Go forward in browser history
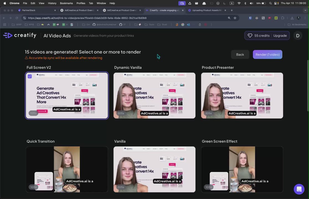The width and height of the screenshot is (309, 199). (10, 18)
